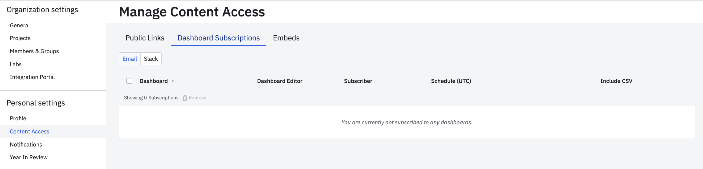Navigate to Labs settings
Image resolution: width=703 pixels, height=169 pixels.
point(16,64)
